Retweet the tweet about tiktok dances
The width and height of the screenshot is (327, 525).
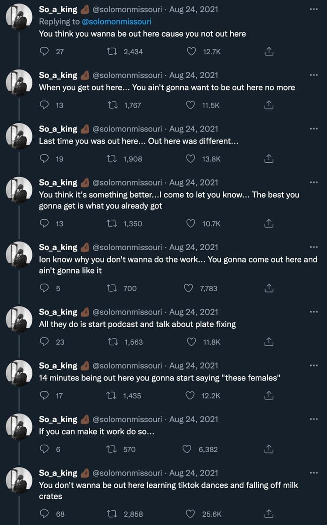[112, 514]
